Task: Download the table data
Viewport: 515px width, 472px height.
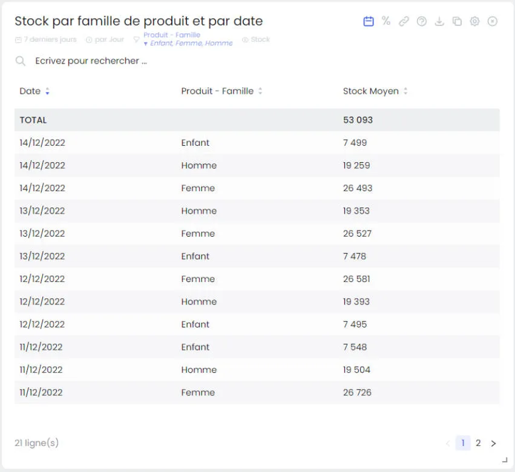Action: 439,21
